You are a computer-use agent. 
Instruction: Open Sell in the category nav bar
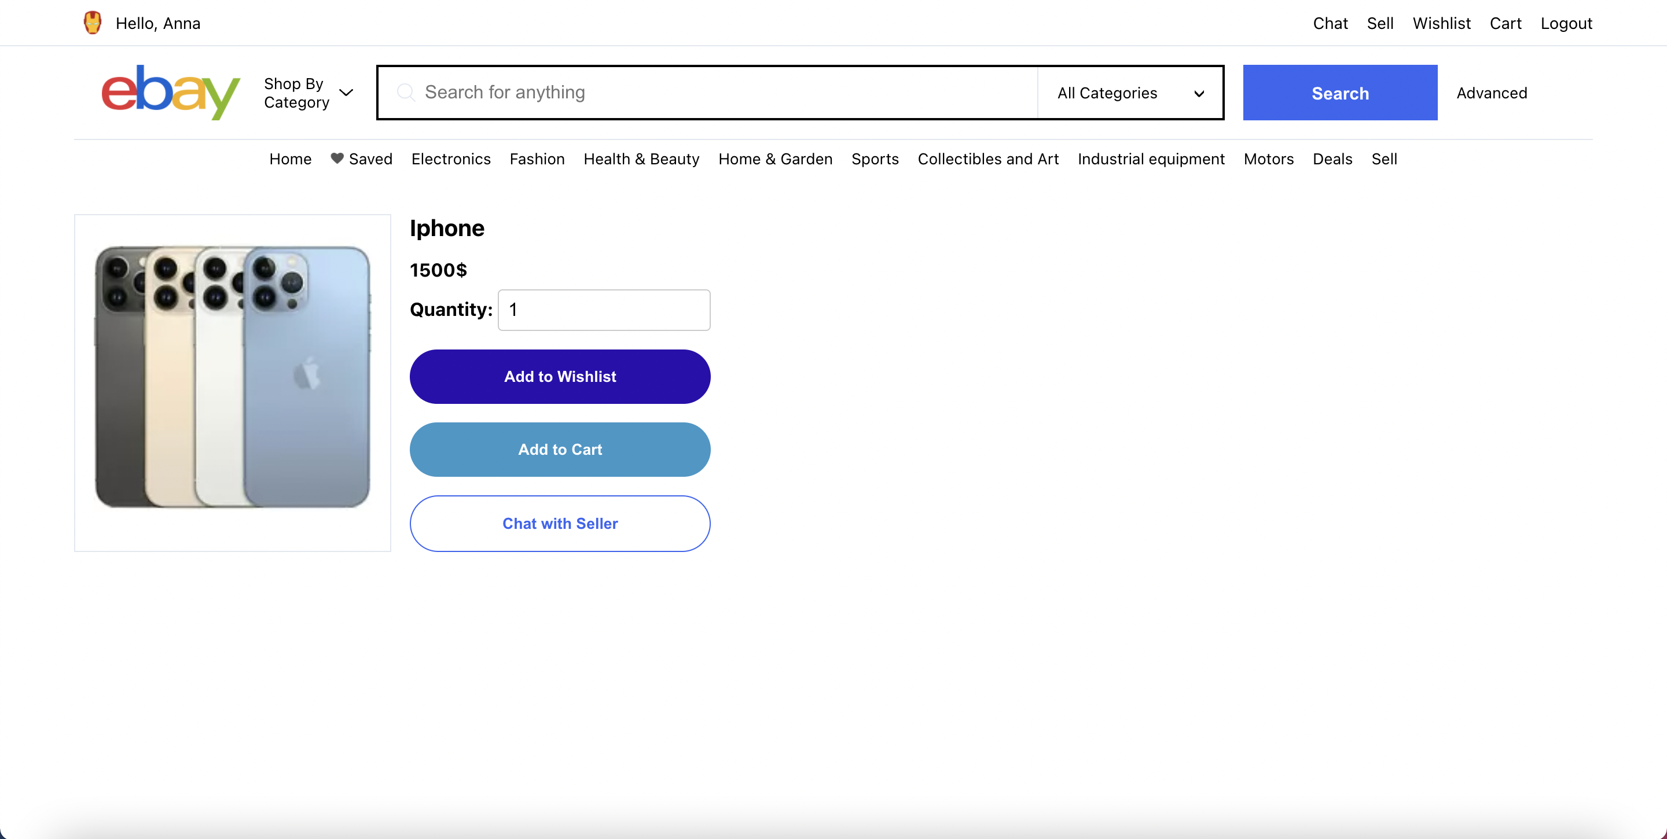[x=1383, y=159]
